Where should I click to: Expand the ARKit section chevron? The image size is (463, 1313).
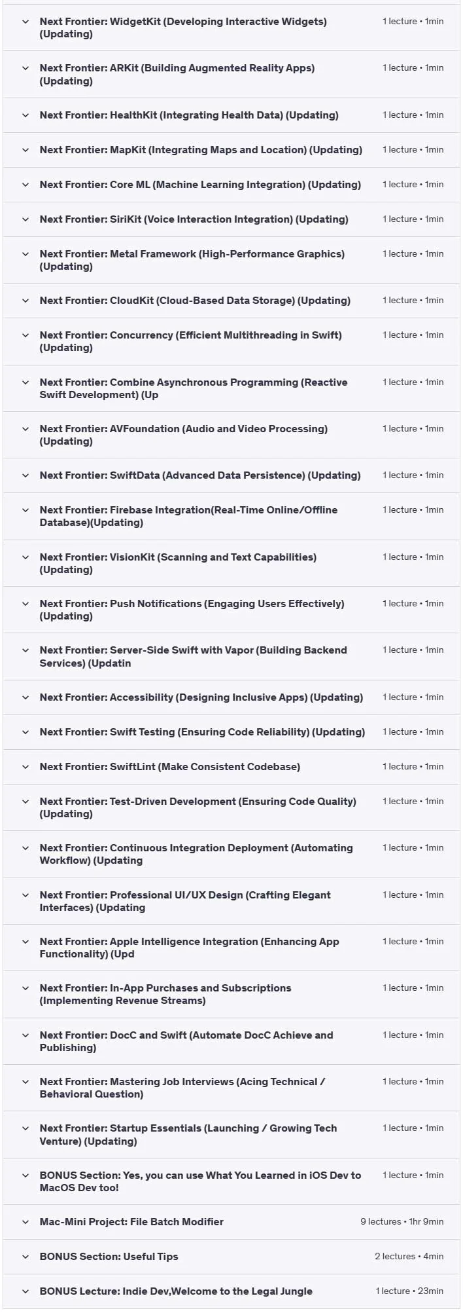click(26, 68)
